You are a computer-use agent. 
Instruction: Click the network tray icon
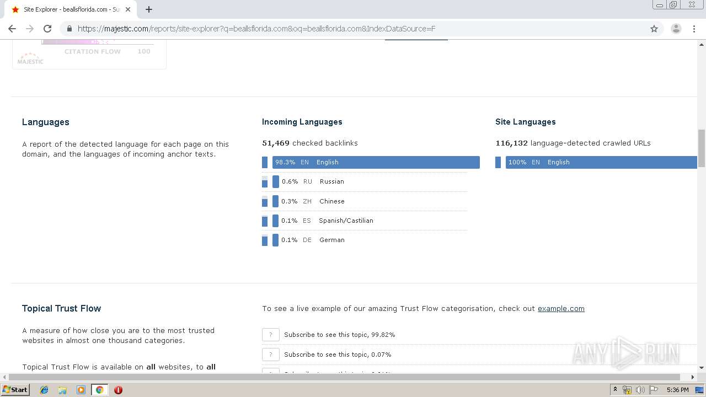pos(627,390)
